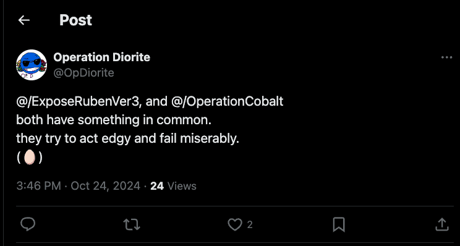Select the egg emoji in the post

(x=30, y=158)
